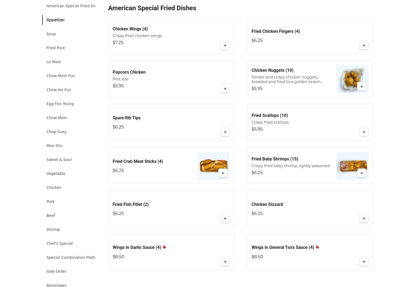Add Fried Baby Shrimps (15) to cart
This screenshot has width=415, height=287.
[x=362, y=173]
